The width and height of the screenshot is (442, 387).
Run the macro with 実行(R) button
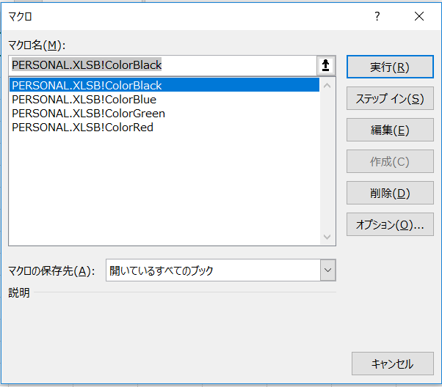tap(389, 67)
